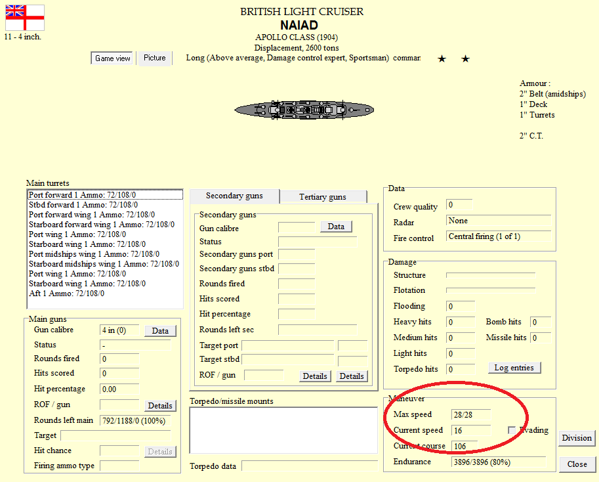Viewport: 599px width, 482px height.
Task: Switch to Game view
Action: 113,58
